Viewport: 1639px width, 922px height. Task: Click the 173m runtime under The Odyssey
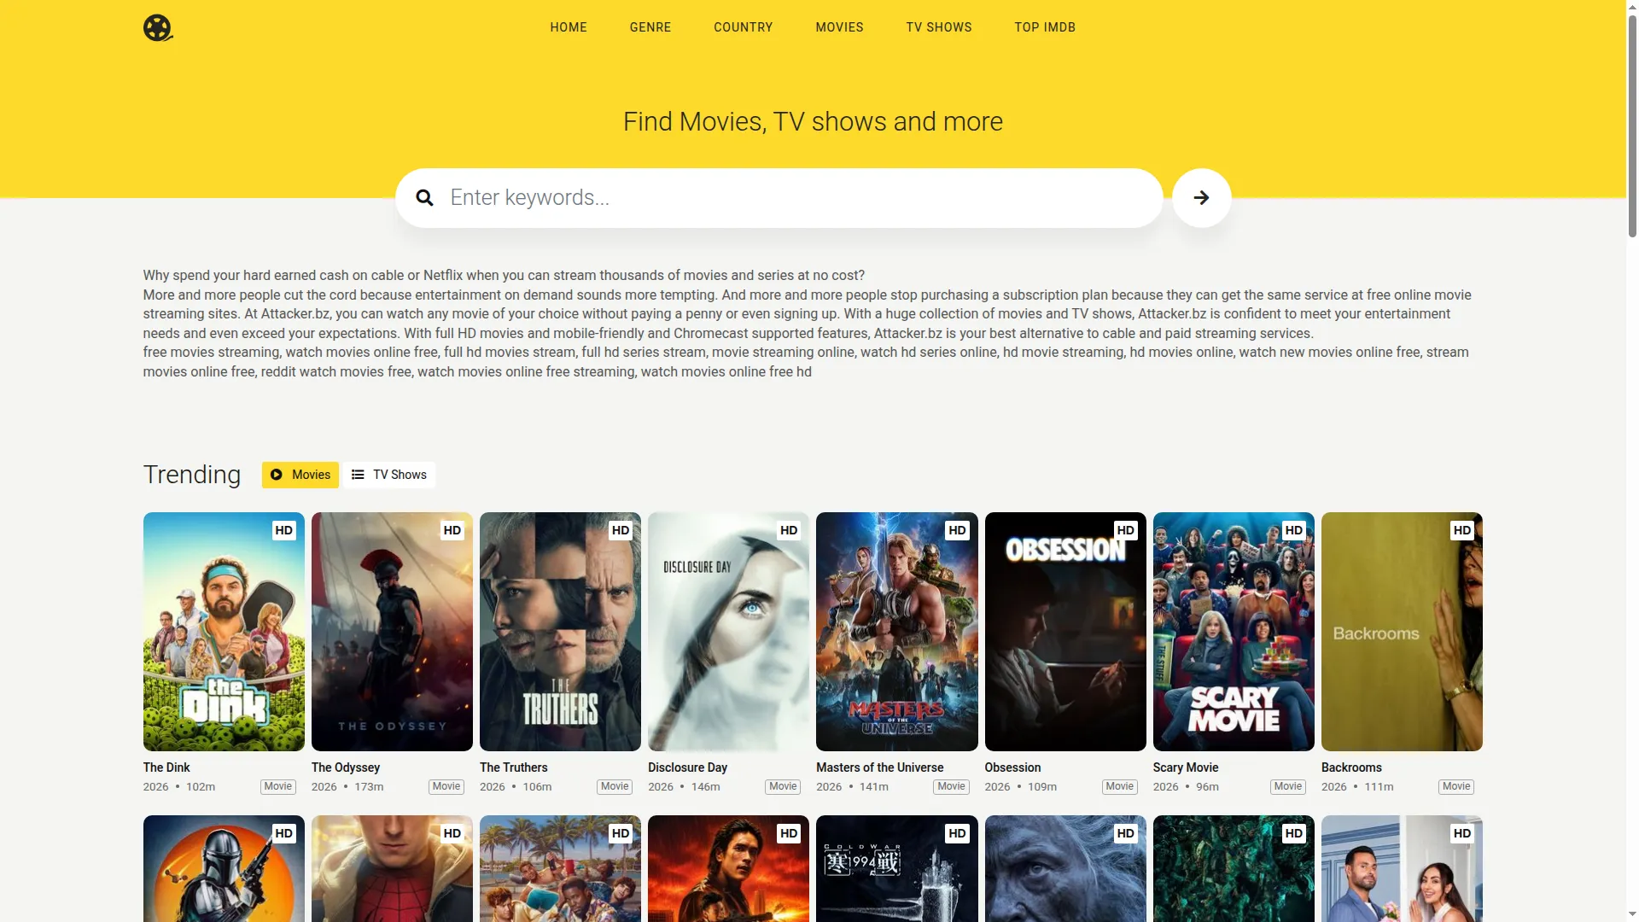point(369,787)
